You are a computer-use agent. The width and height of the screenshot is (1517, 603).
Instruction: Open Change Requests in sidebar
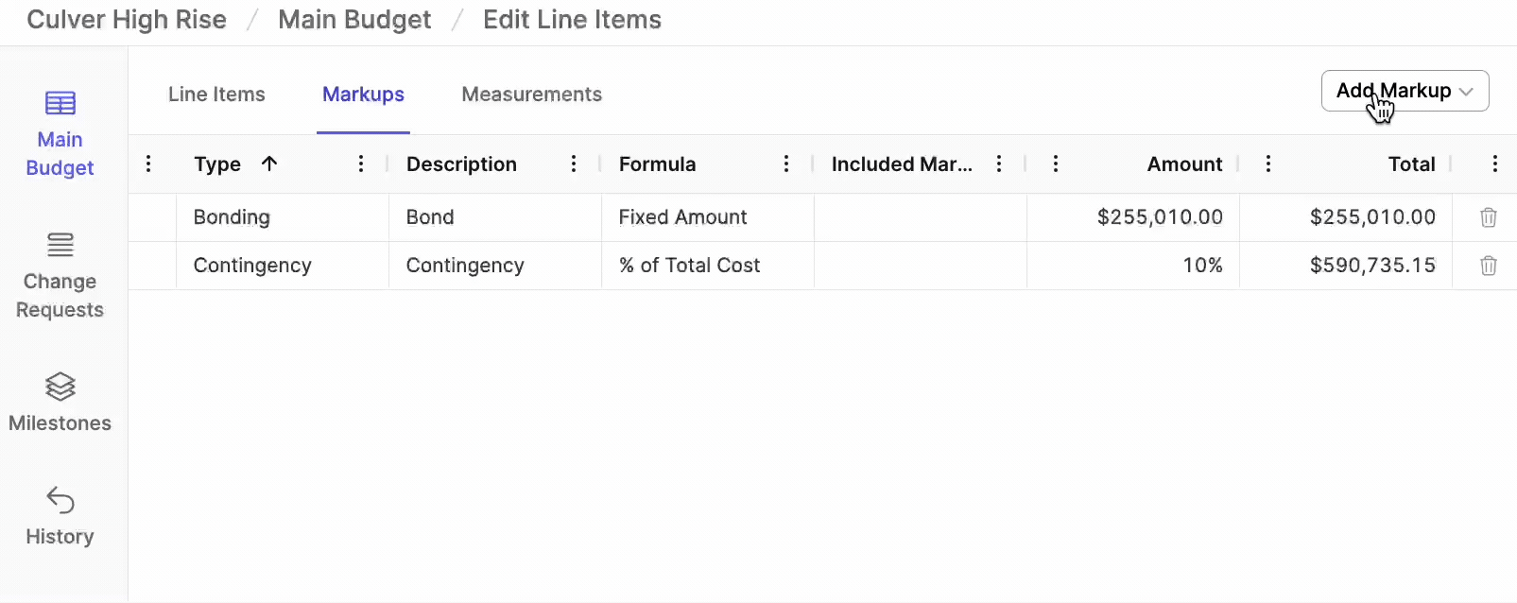(60, 276)
